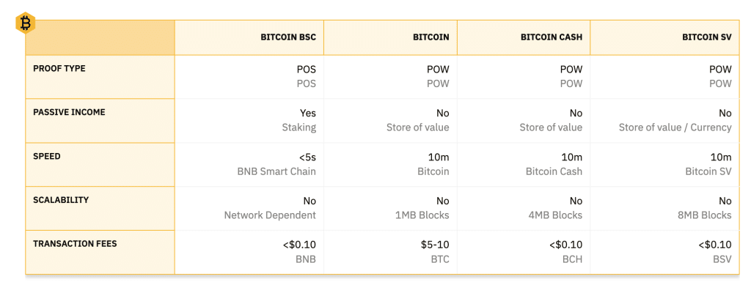751x290 pixels.
Task: Select the SPEED row label
Action: coord(47,156)
